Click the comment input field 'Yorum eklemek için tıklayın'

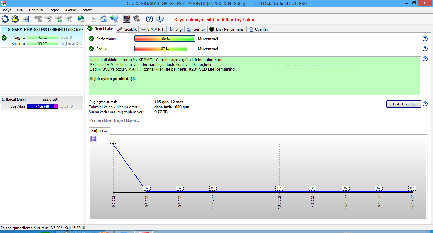coord(255,121)
